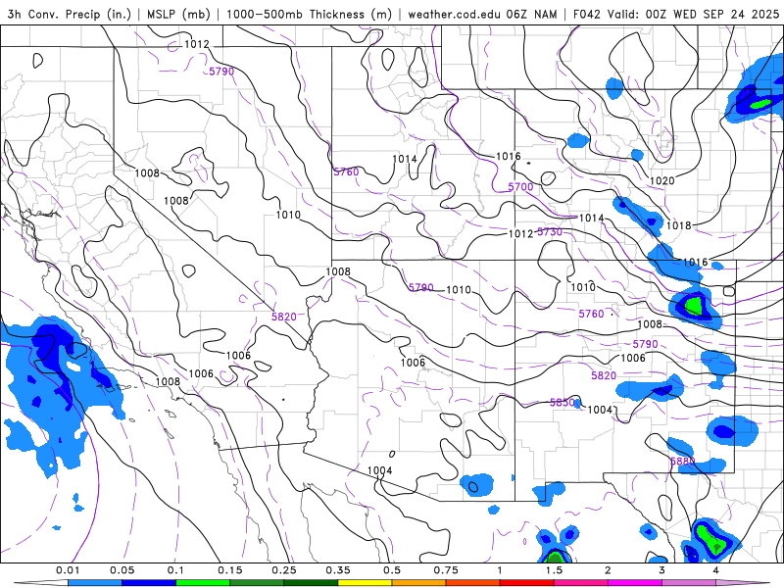Image resolution: width=784 pixels, height=588 pixels.
Task: Click the dark blue 0.05–0.1 legend swatch
Action: 149,583
